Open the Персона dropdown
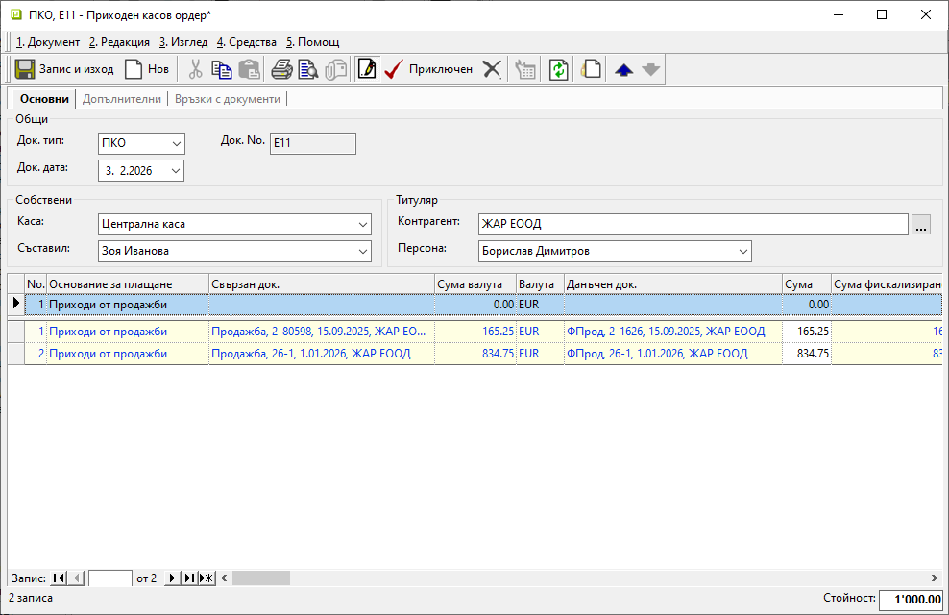This screenshot has width=949, height=615. click(x=742, y=252)
